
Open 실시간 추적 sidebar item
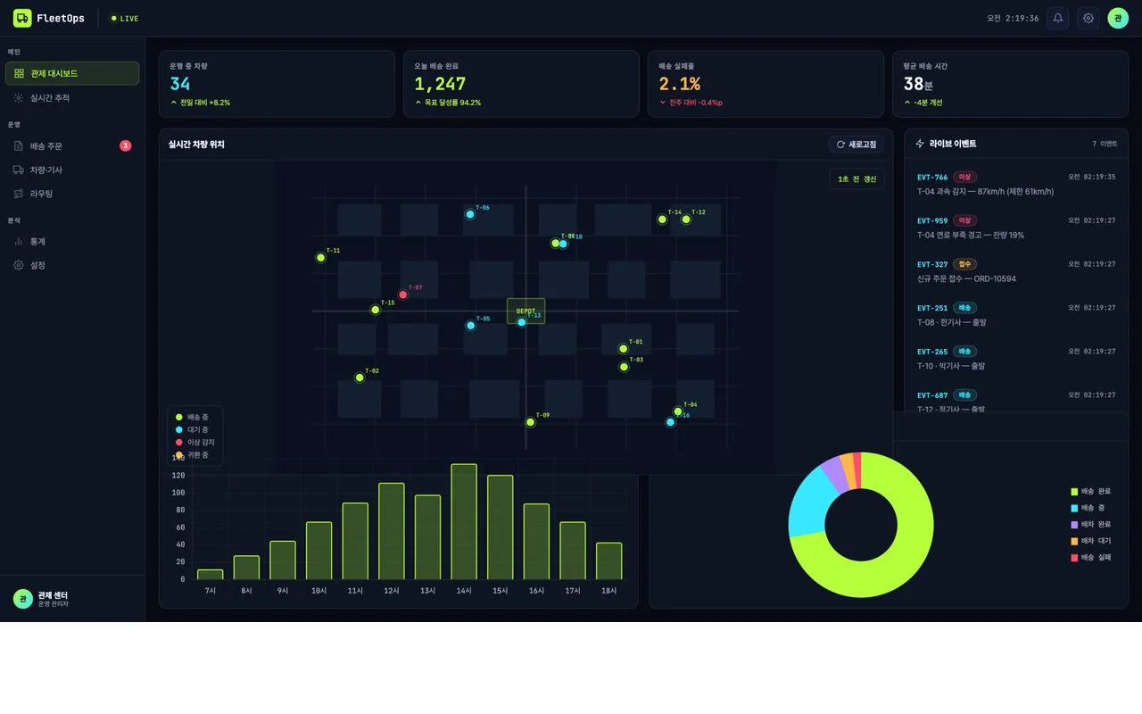pyautogui.click(x=72, y=98)
